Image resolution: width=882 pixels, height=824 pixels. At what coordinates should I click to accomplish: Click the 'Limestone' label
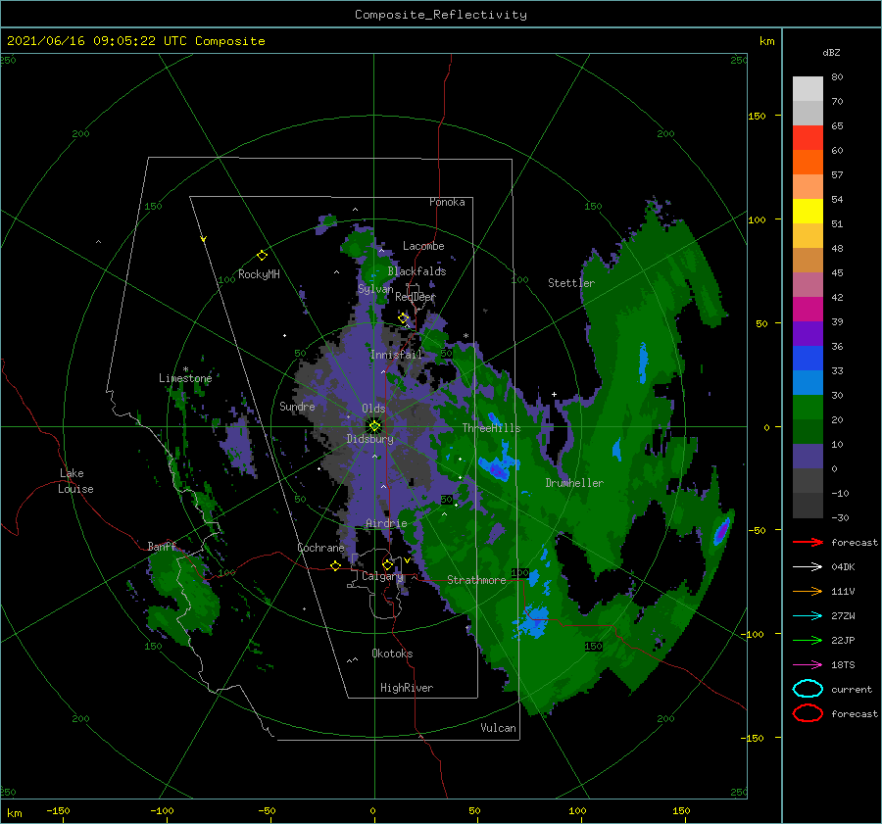click(185, 378)
